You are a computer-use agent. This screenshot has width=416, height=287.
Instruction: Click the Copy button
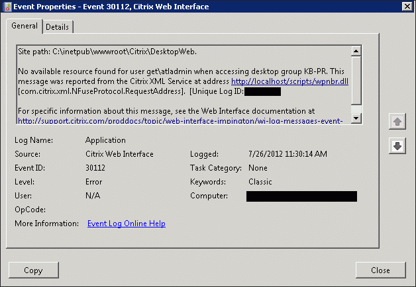pyautogui.click(x=33, y=270)
